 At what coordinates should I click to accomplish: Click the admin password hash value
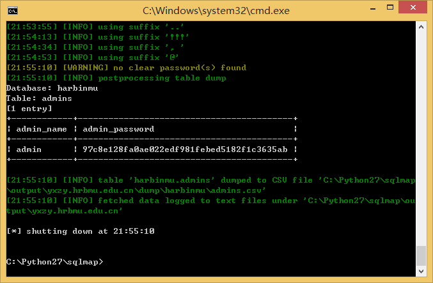point(185,149)
